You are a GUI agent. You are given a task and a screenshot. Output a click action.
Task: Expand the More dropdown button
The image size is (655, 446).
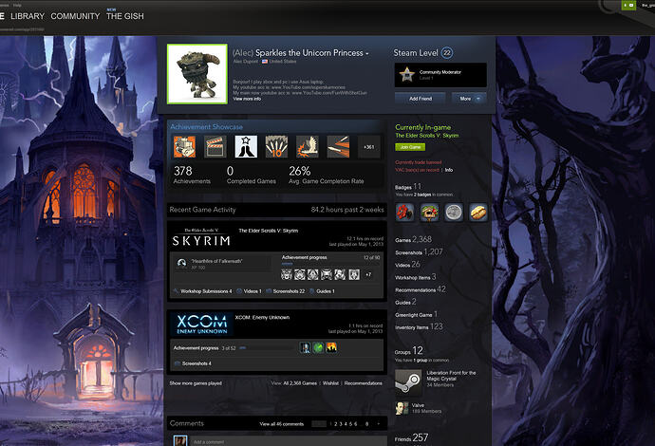469,99
